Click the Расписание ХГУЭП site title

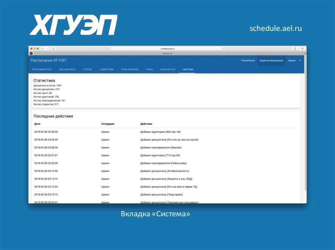tap(48, 61)
